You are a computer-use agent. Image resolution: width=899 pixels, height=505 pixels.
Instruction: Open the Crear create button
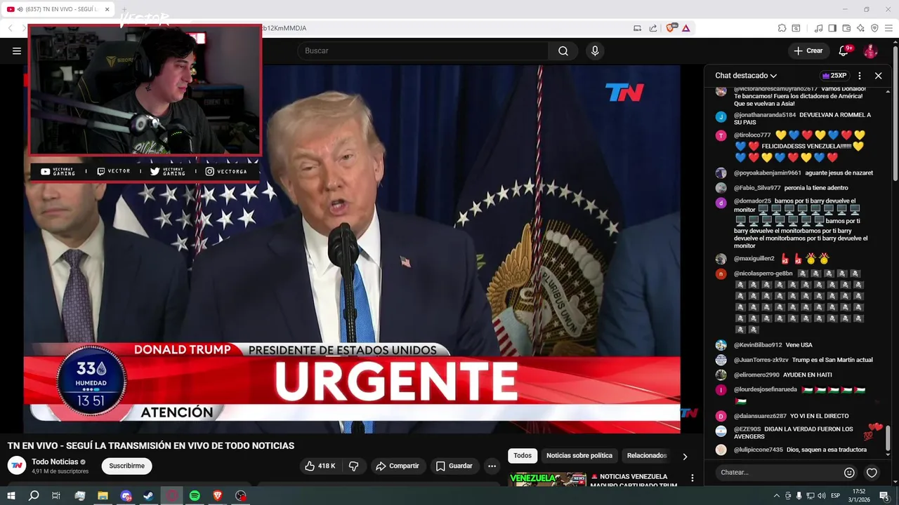pos(808,50)
